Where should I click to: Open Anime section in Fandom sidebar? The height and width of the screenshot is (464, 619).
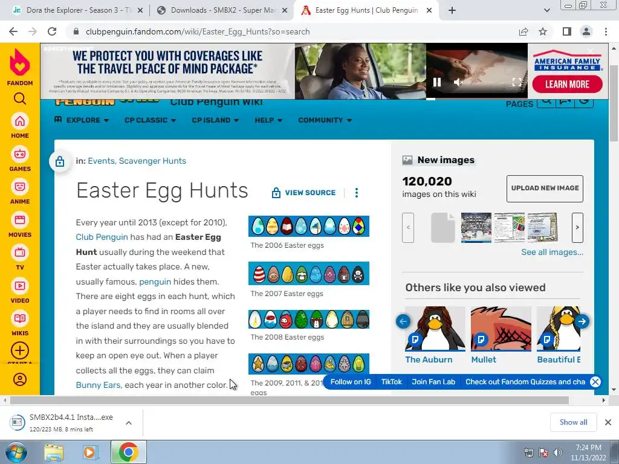pos(20,192)
